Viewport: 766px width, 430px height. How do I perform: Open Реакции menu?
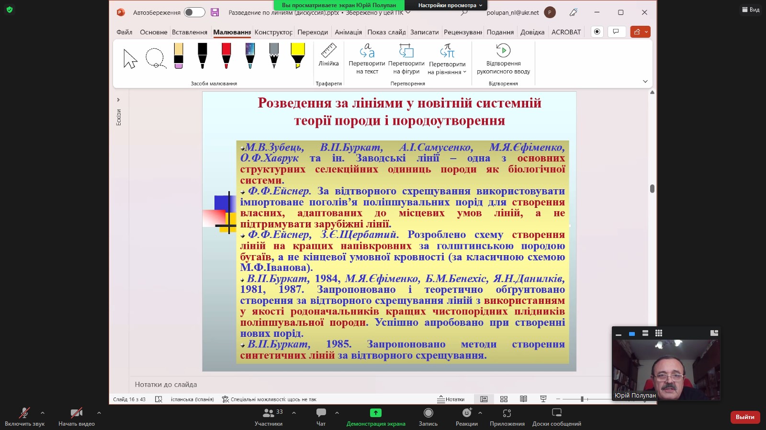pyautogui.click(x=467, y=417)
